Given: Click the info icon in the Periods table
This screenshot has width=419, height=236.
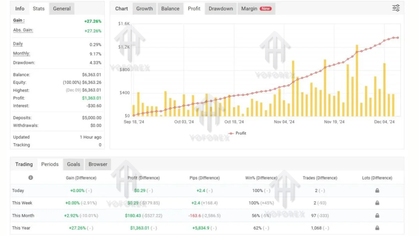Looking at the screenshot, I should click(30, 178).
